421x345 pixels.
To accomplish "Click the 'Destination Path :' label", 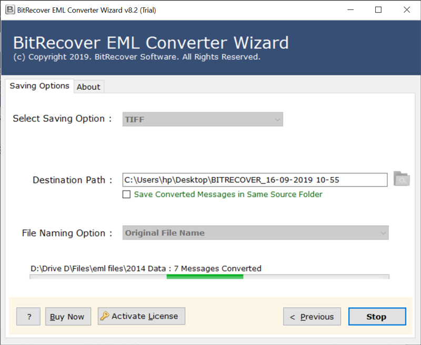I will [x=73, y=180].
